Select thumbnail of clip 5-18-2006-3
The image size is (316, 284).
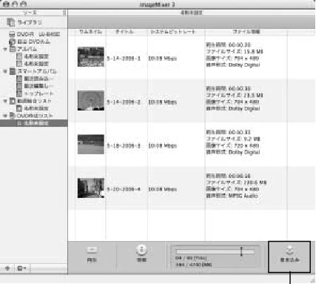(91, 144)
